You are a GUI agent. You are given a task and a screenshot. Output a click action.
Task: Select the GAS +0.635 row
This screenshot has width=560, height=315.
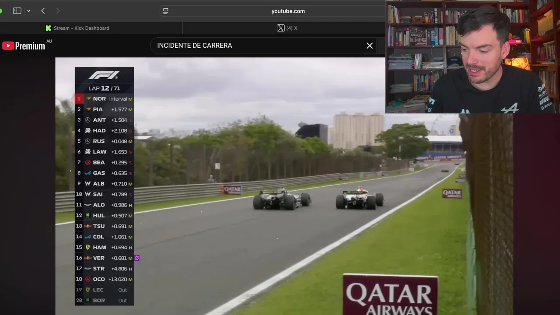[x=104, y=173]
